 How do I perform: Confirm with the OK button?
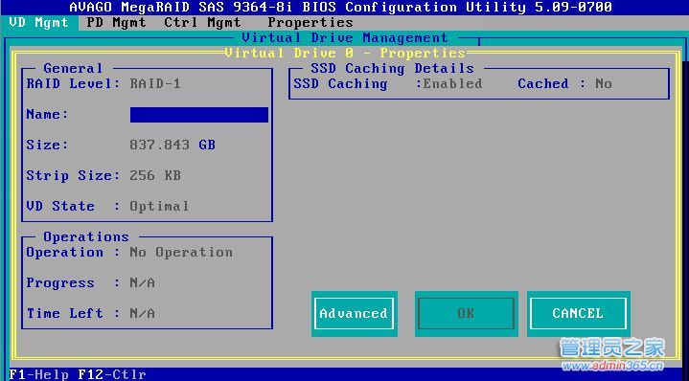tap(467, 313)
